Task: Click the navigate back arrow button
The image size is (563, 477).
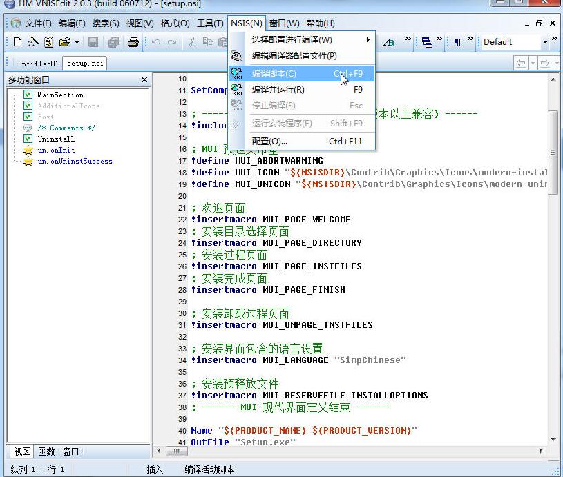Action: [521, 64]
